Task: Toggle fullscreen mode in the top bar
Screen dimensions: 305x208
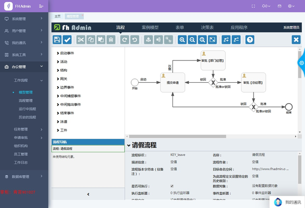Action: [x=253, y=6]
